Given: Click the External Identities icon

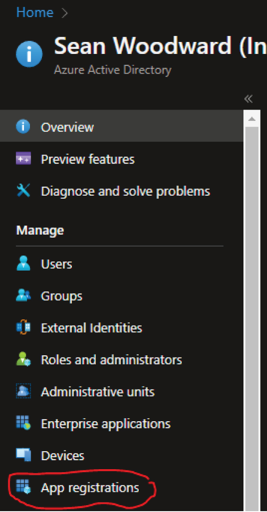Looking at the screenshot, I should click(23, 327).
